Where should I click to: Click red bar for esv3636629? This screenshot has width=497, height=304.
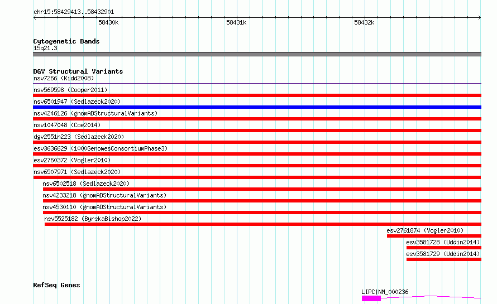[x=257, y=154]
